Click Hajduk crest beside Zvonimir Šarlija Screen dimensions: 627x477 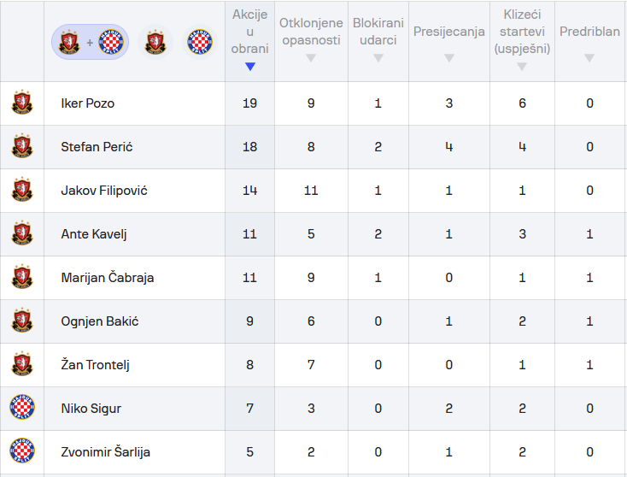pyautogui.click(x=22, y=452)
